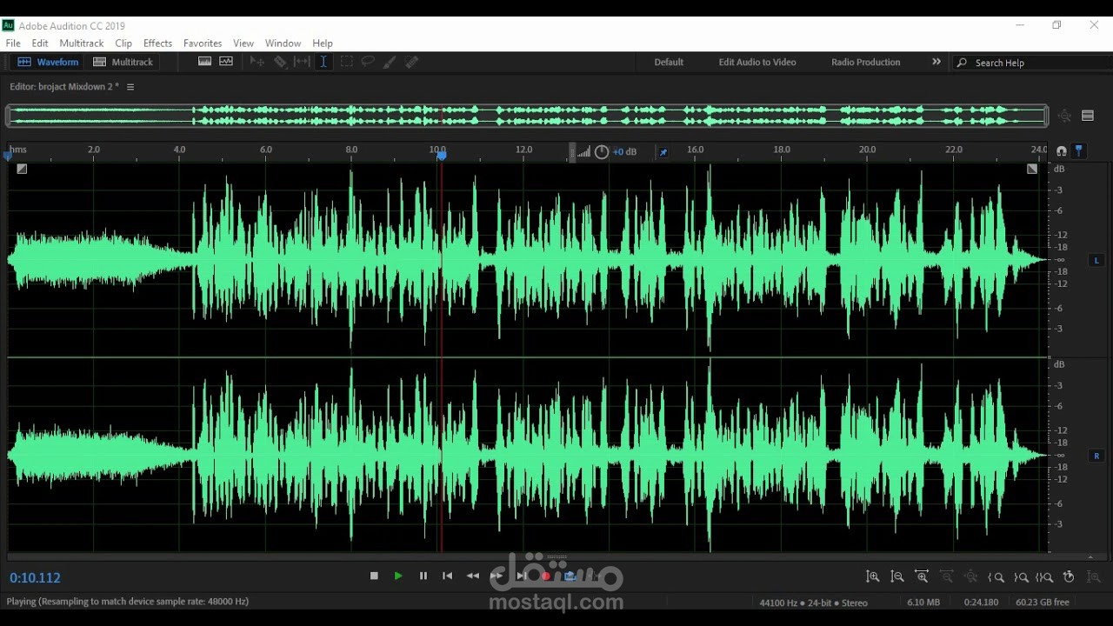This screenshot has width=1113, height=626.
Task: Start playback with the Play button
Action: coord(398,576)
